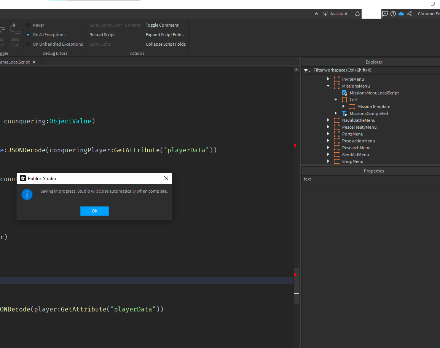Select the Never debug errors option
This screenshot has height=348, width=440.
28,25
